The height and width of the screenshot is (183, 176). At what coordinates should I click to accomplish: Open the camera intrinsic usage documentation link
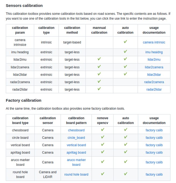[154, 42]
